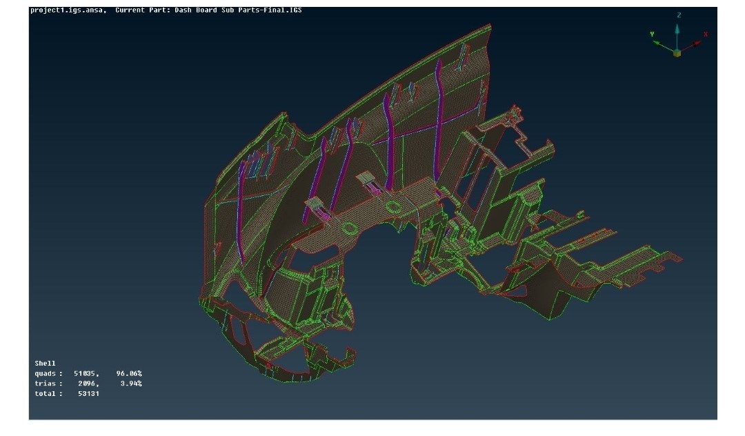Click the cyan Z axis label
This screenshot has width=745, height=436.
[x=677, y=15]
